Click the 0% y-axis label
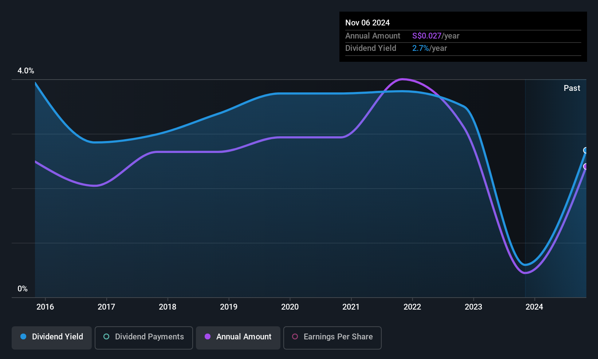The image size is (598, 359). (23, 289)
